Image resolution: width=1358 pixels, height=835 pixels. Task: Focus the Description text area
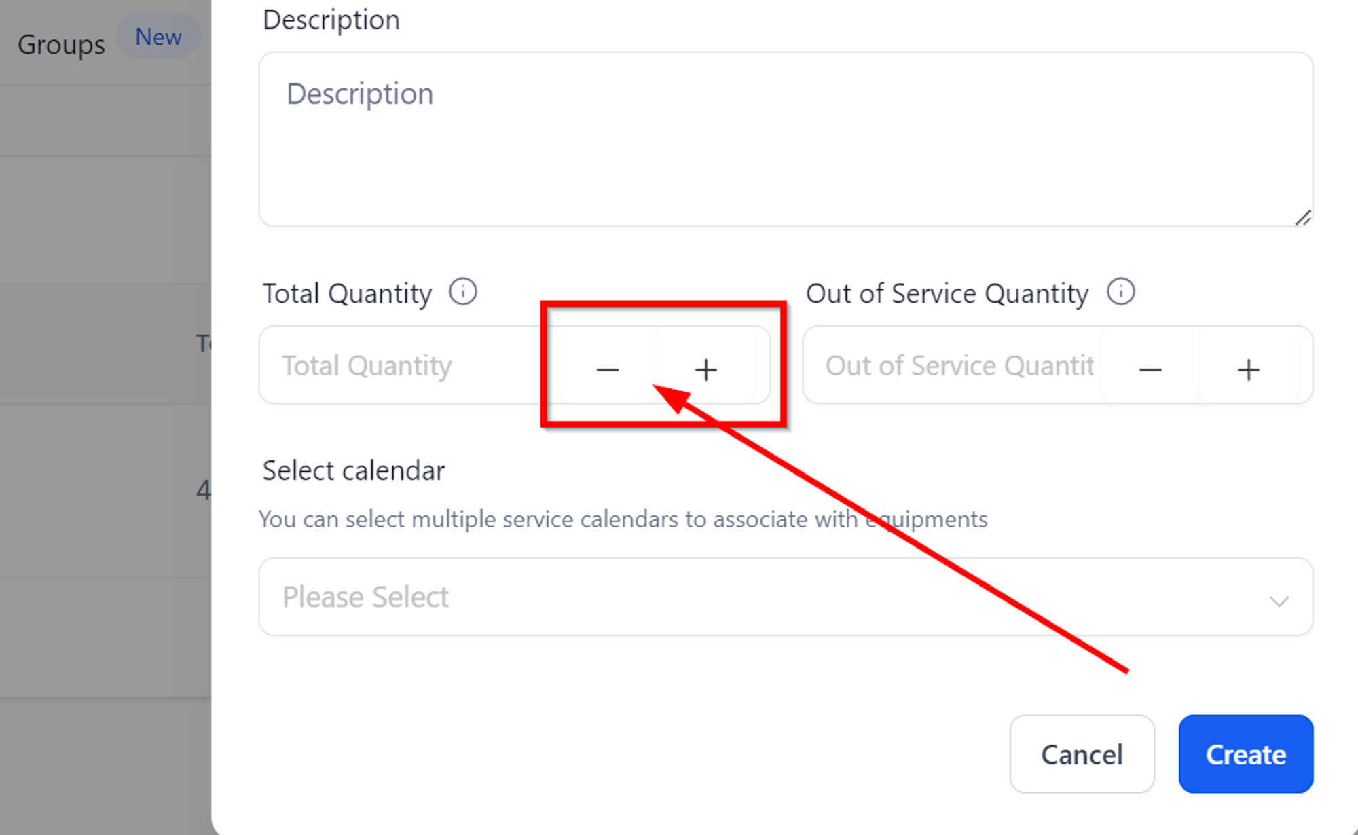click(786, 139)
